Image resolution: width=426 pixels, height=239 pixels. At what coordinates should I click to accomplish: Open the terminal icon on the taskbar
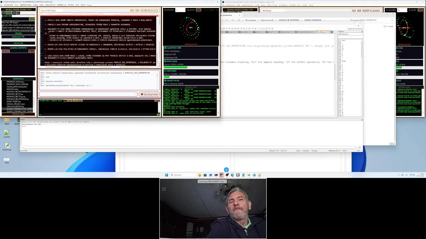coord(216,175)
